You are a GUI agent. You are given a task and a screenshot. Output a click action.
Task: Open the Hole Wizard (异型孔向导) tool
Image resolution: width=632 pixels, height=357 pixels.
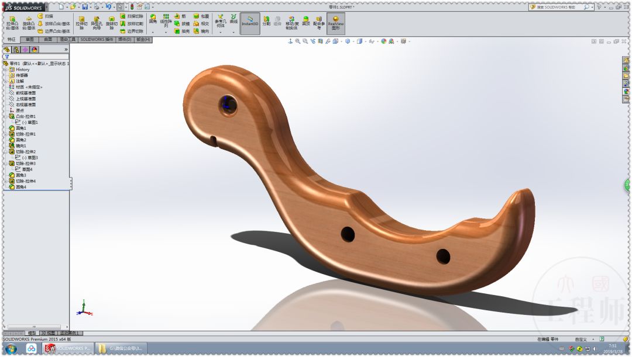pos(96,23)
